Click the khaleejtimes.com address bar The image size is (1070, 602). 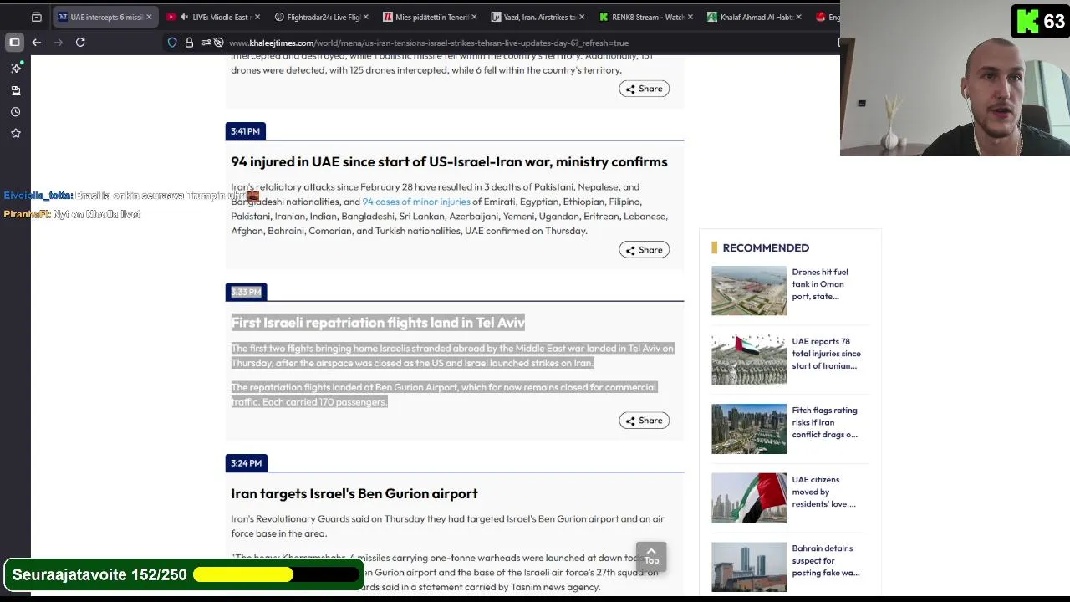pyautogui.click(x=428, y=43)
